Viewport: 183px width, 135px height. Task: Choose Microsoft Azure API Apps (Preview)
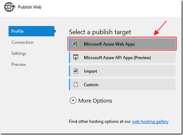tap(122, 57)
